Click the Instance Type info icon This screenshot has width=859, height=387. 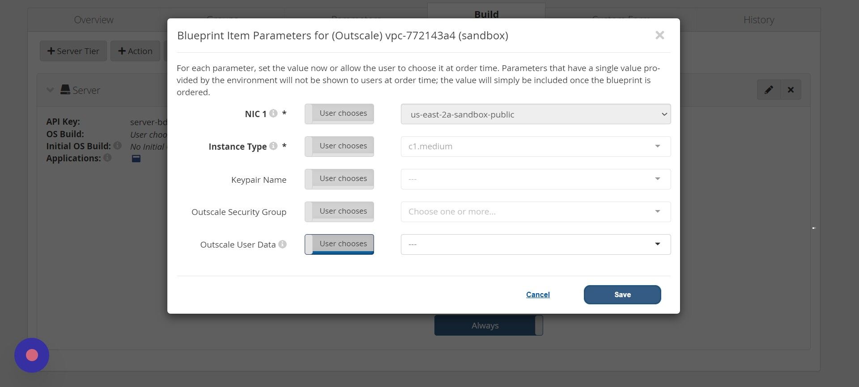pos(273,146)
